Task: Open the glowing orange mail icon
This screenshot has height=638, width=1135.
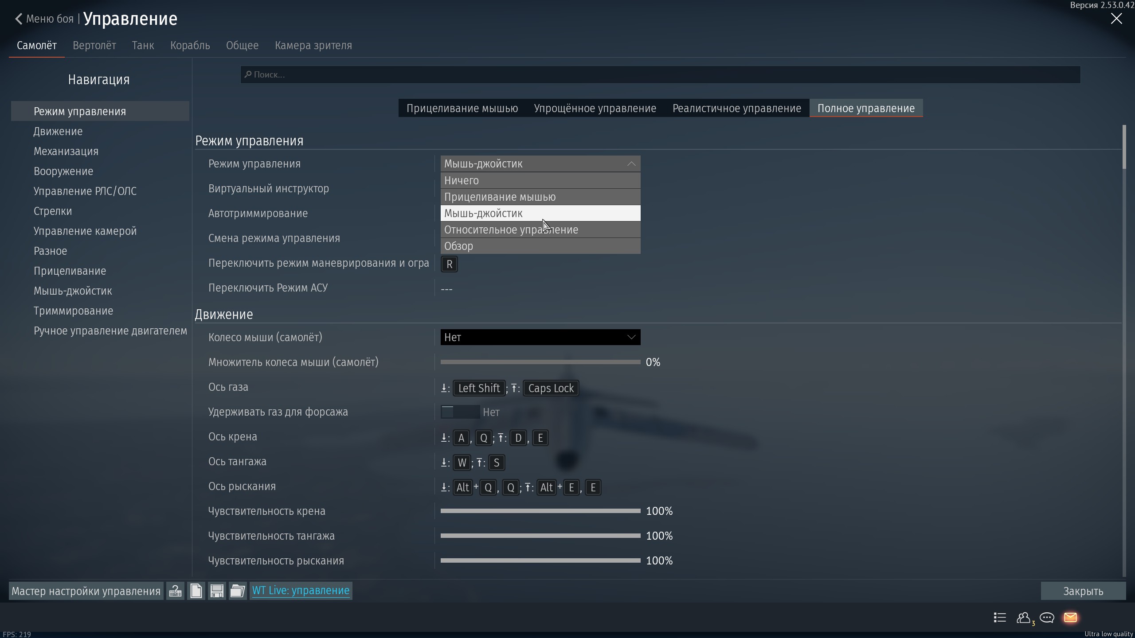Action: click(1070, 618)
